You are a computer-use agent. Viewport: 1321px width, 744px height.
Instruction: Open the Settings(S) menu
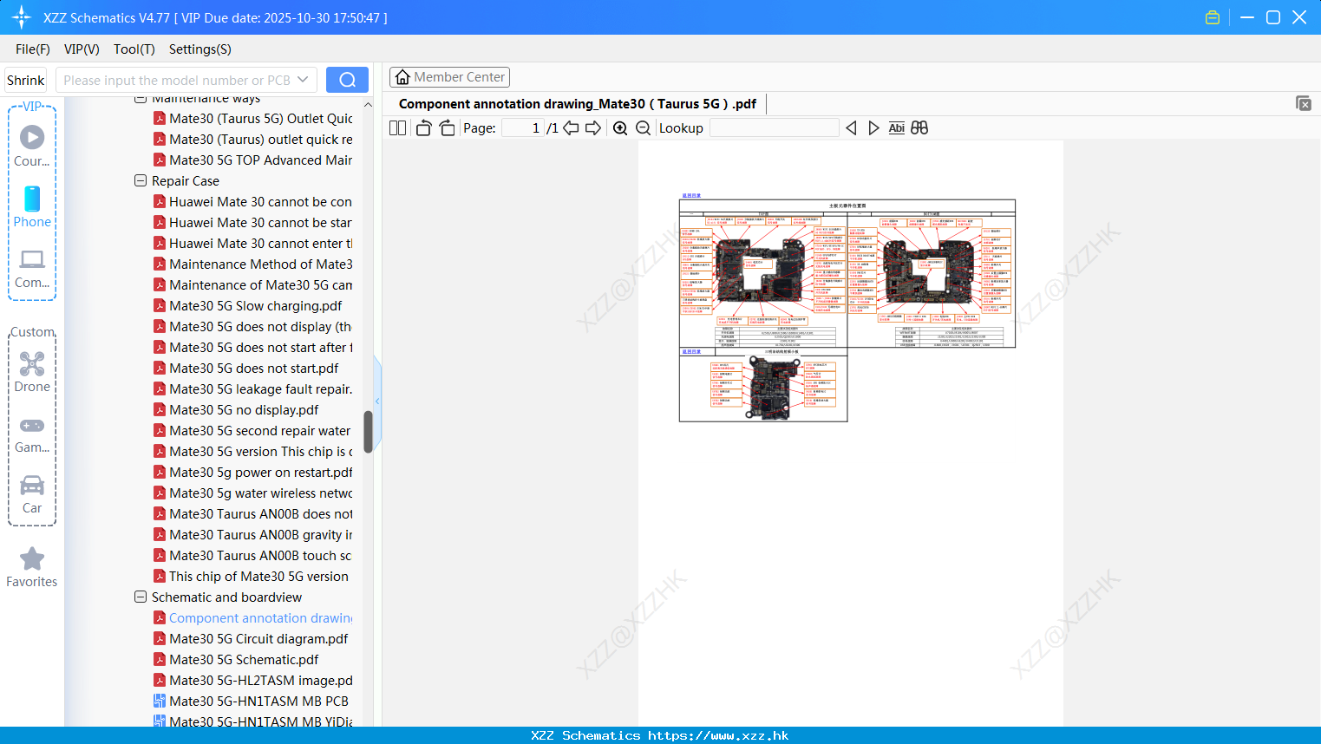point(200,49)
